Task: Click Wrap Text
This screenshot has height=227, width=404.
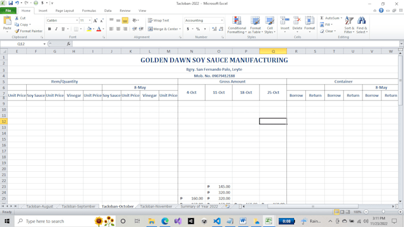Action: [x=158, y=20]
